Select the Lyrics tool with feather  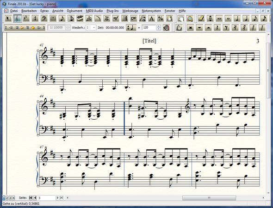(143, 18)
